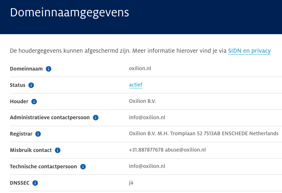Open the SIDN en privacy link

pos(249,51)
